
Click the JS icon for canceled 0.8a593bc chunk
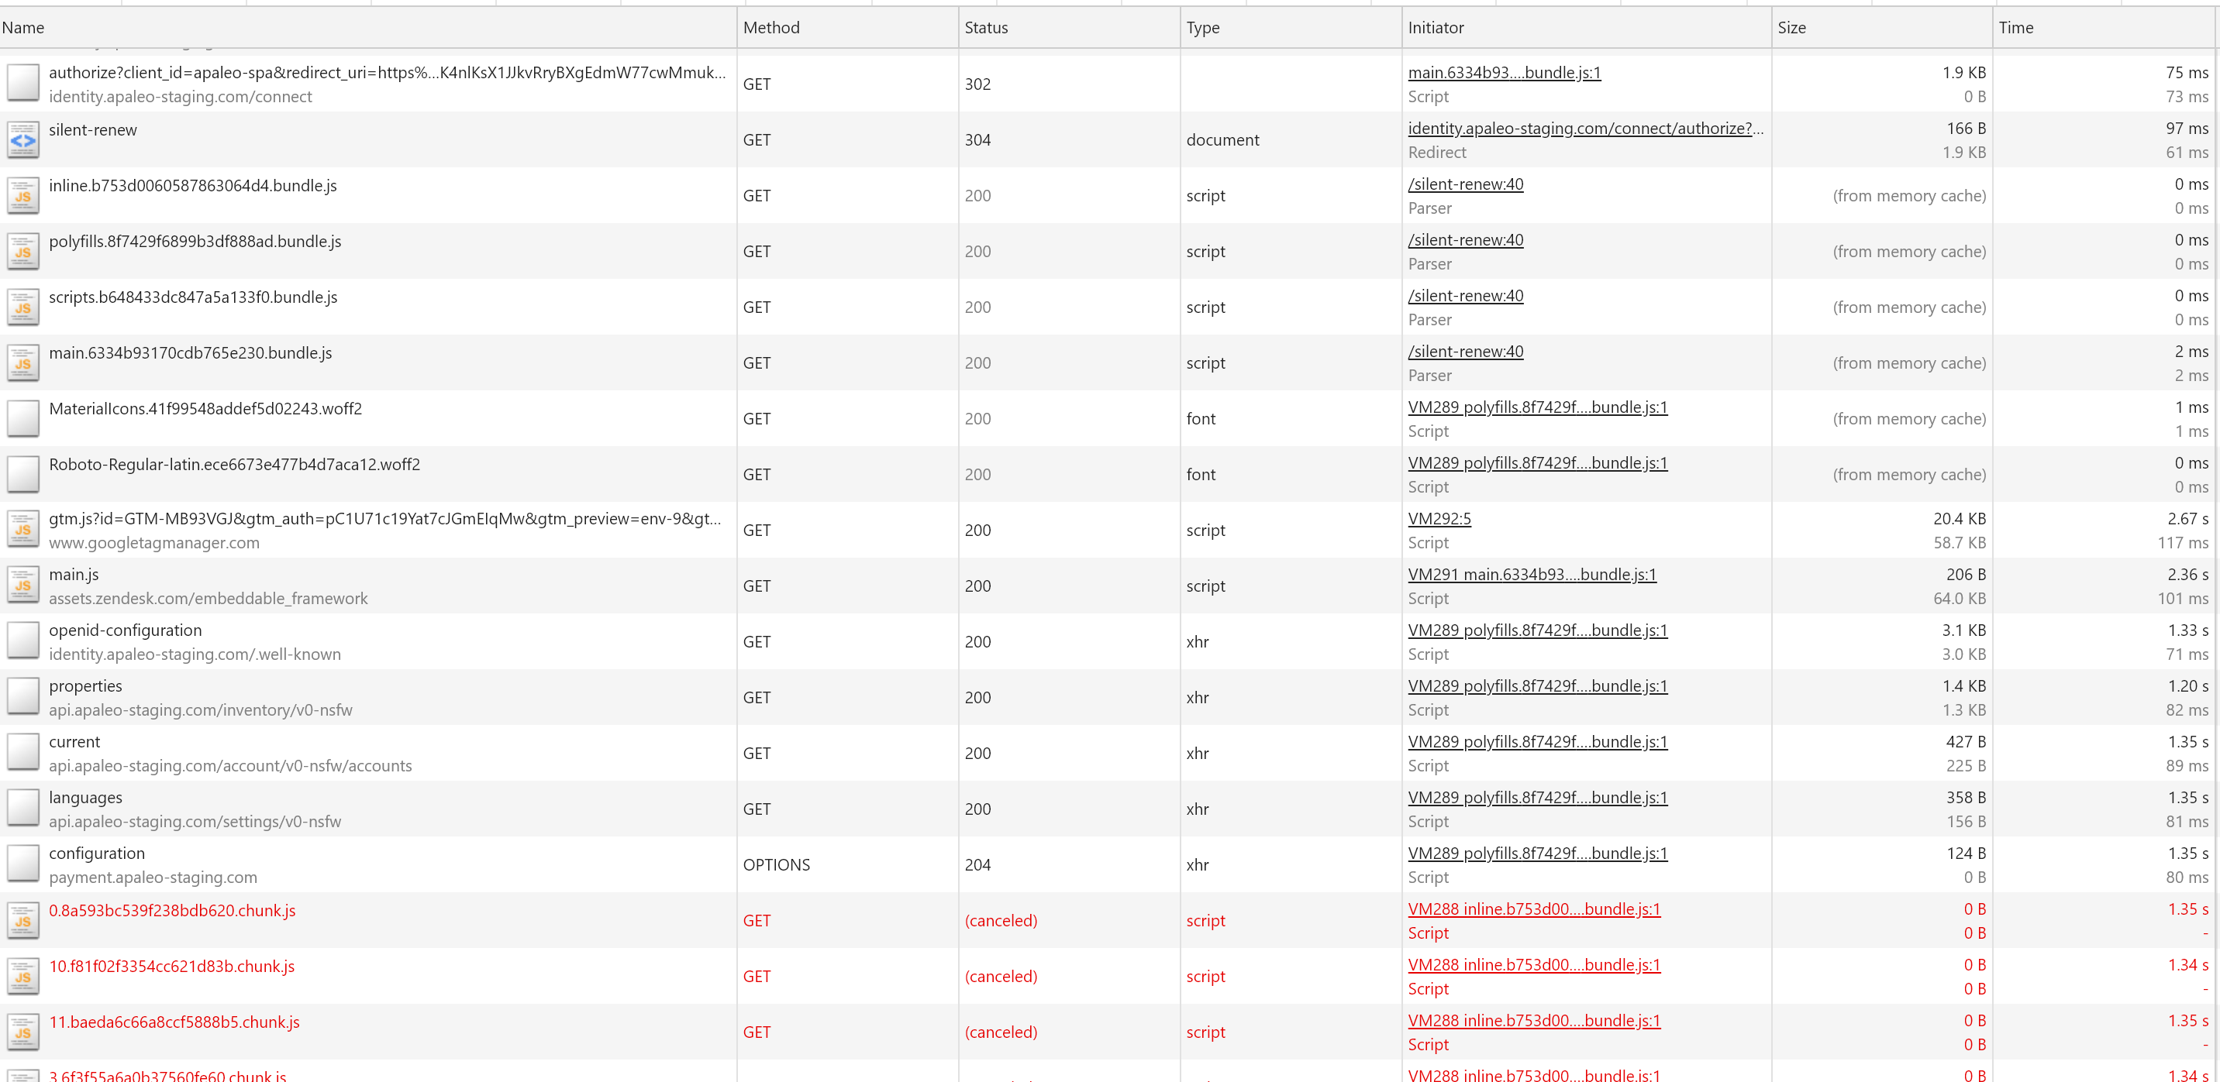[x=22, y=920]
